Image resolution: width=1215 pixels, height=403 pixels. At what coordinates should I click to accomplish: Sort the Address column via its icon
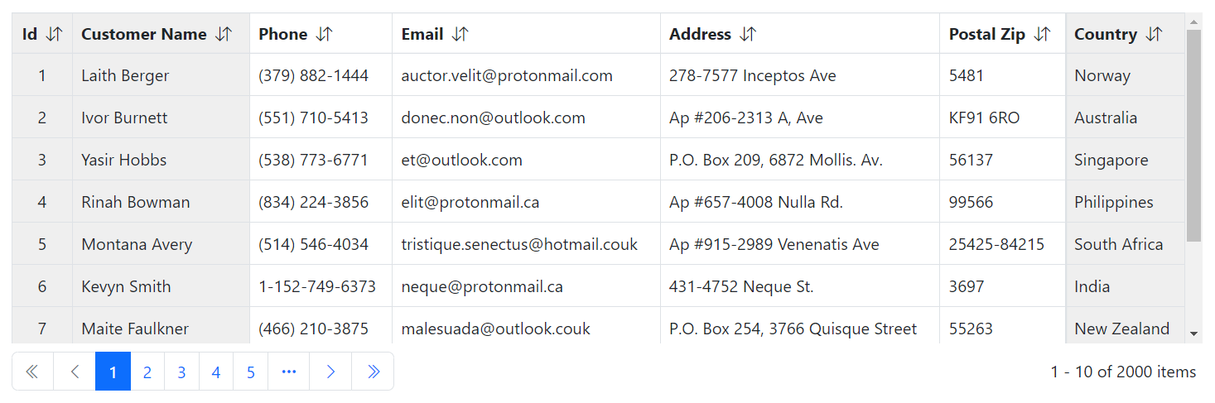point(748,34)
